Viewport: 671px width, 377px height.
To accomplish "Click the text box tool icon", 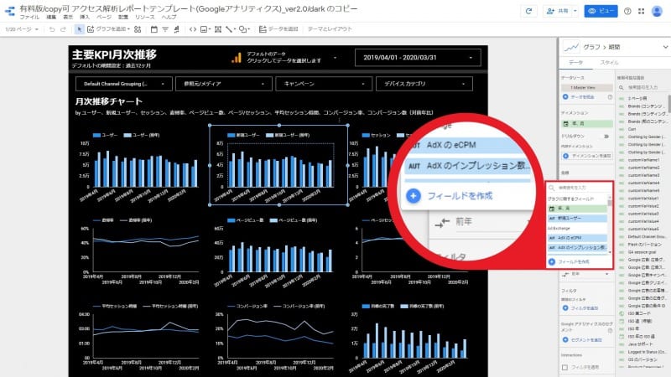I will 218,29.
